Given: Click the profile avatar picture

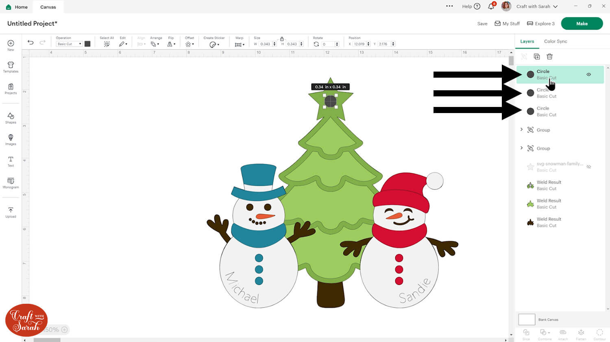Looking at the screenshot, I should 506,6.
